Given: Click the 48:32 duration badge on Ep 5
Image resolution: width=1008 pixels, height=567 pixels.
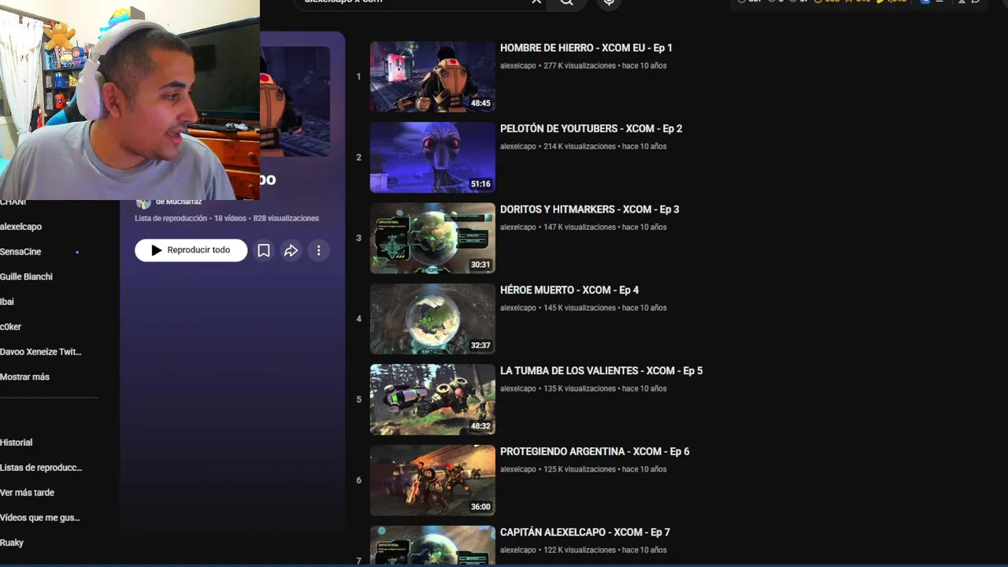Looking at the screenshot, I should pos(480,426).
